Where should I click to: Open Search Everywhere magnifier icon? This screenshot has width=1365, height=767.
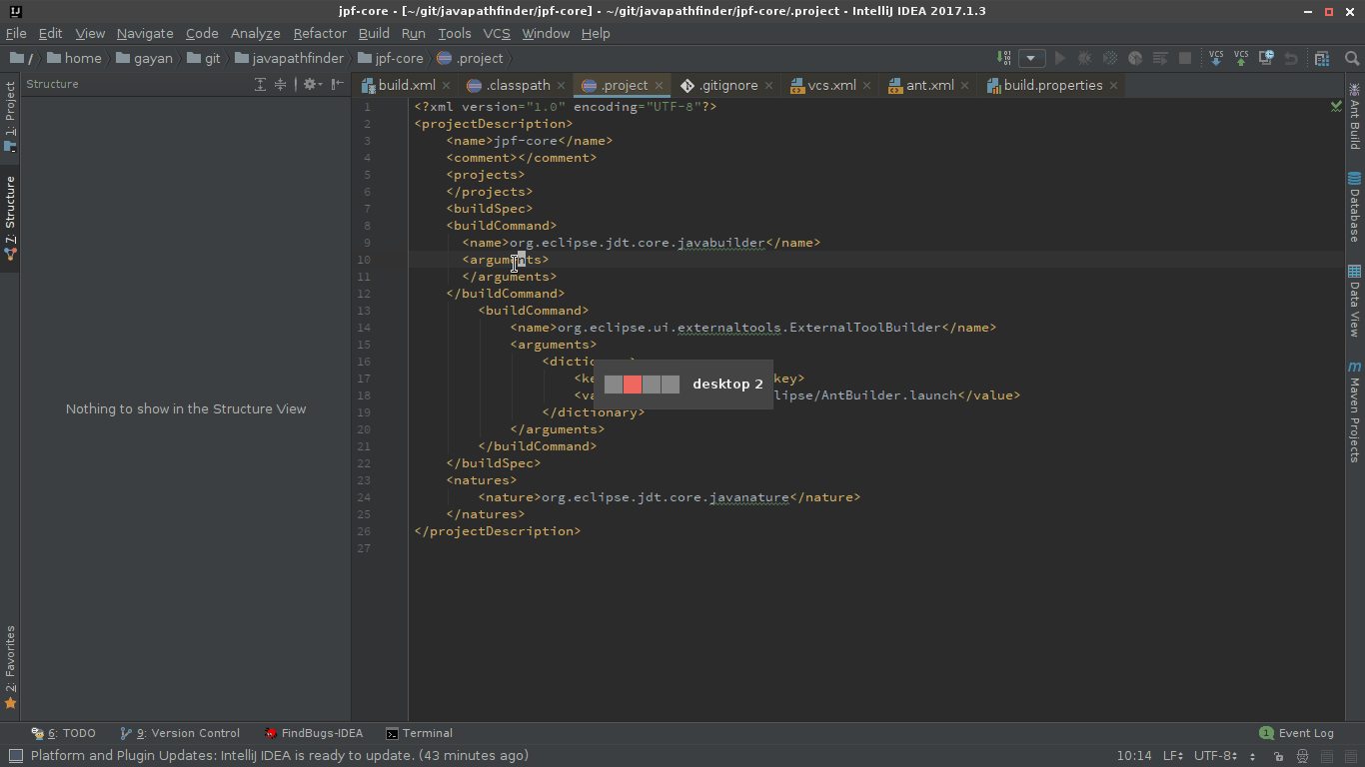1353,58
